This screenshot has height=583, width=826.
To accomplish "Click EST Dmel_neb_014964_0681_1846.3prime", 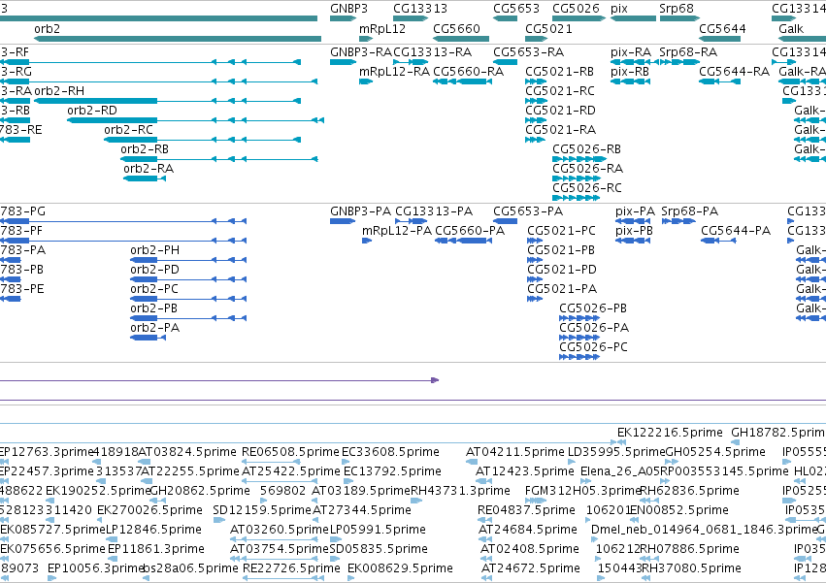I will click(704, 530).
